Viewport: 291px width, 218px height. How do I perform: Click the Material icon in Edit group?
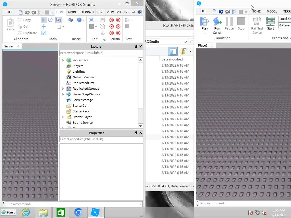91,20
